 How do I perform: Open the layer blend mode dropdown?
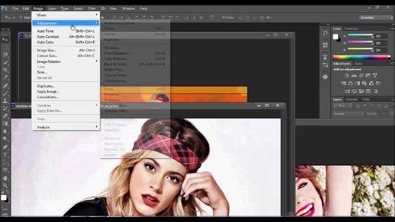point(348,113)
